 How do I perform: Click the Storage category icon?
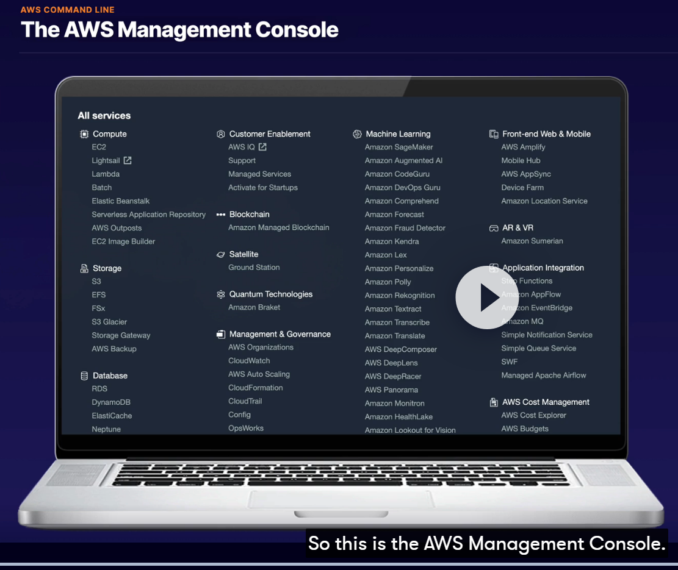(x=84, y=269)
